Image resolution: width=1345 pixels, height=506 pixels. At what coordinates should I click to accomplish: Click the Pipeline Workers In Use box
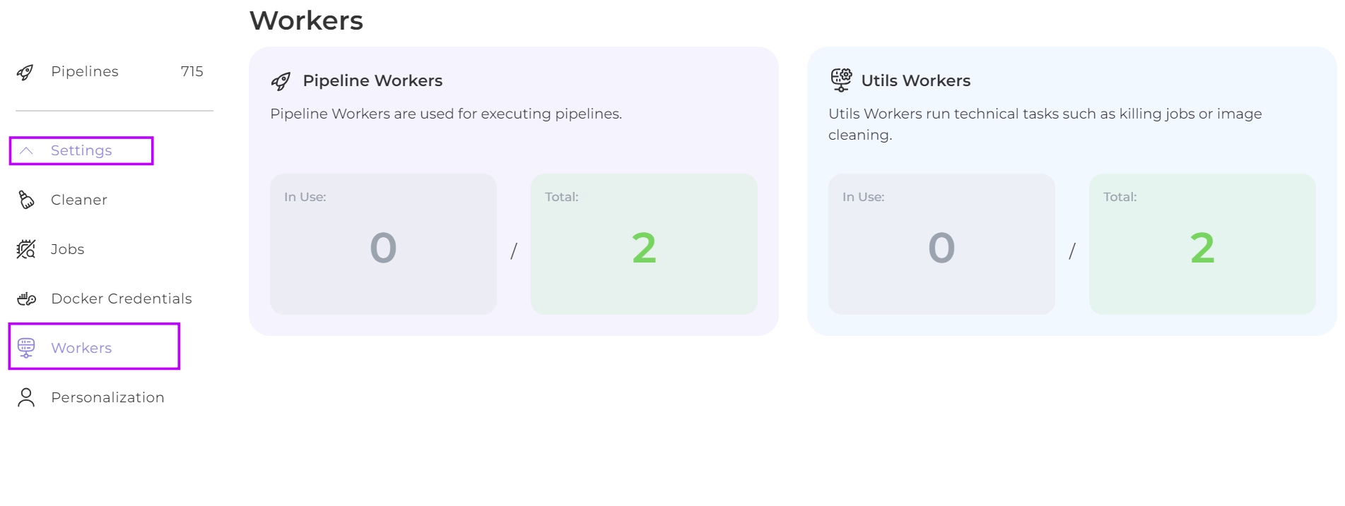[383, 244]
